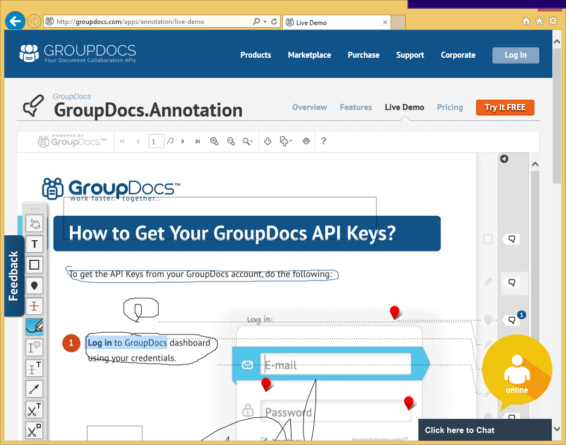Click the red pin below E-mail field
This screenshot has height=445, width=566.
tap(266, 385)
